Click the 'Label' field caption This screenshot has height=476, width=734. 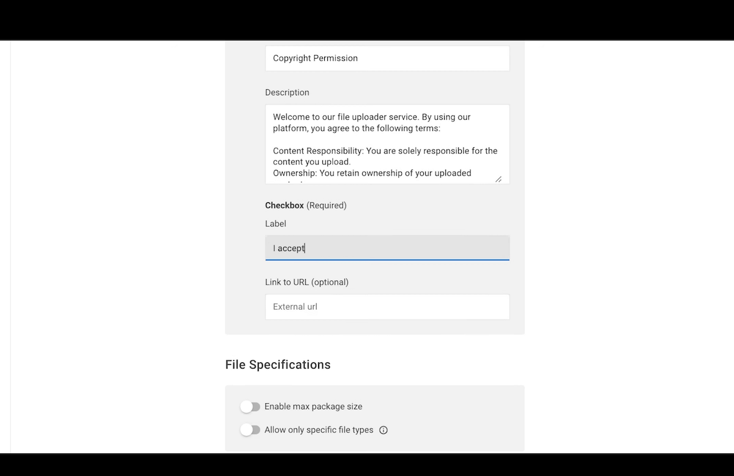(275, 224)
